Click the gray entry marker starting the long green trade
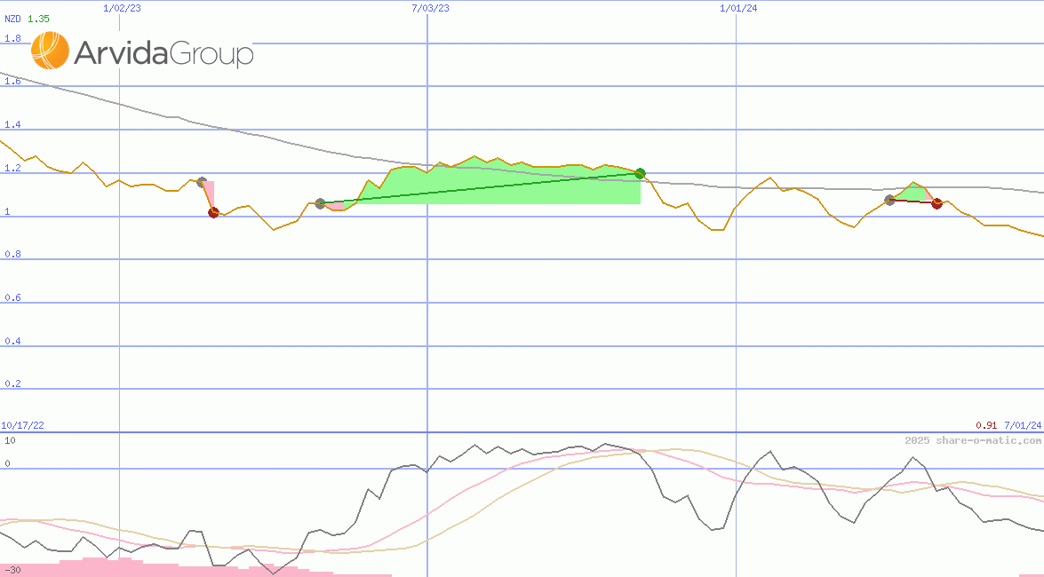The image size is (1044, 577). pyautogui.click(x=320, y=203)
